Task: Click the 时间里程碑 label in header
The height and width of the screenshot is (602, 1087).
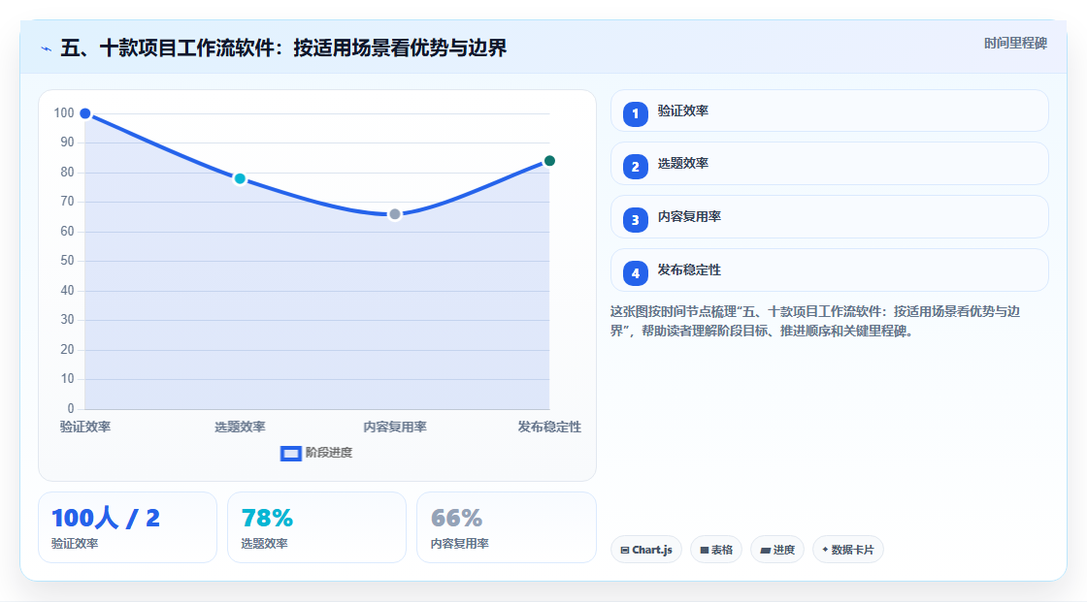Action: [1015, 43]
